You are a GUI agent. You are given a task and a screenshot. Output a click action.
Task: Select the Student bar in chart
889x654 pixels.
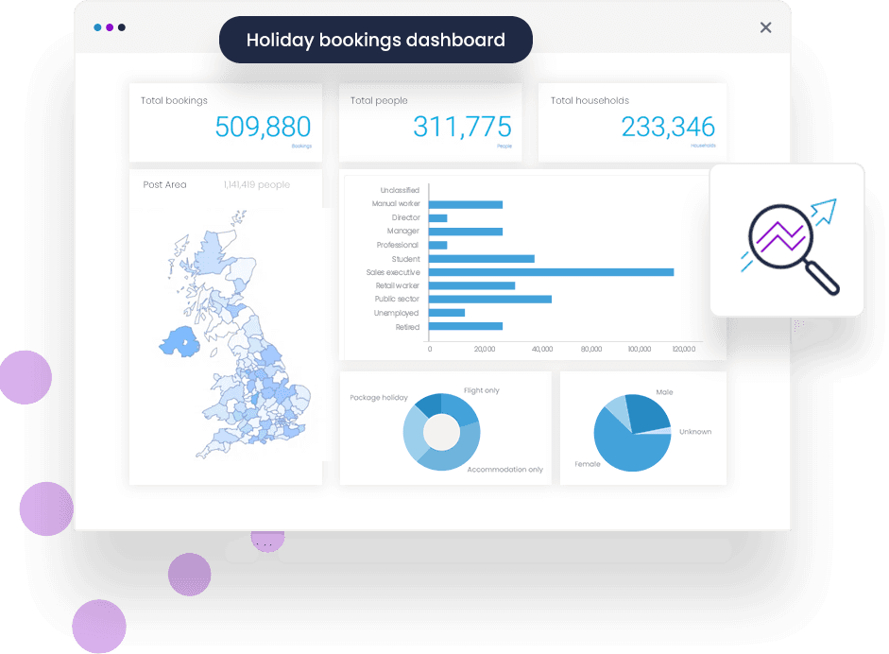pyautogui.click(x=481, y=258)
